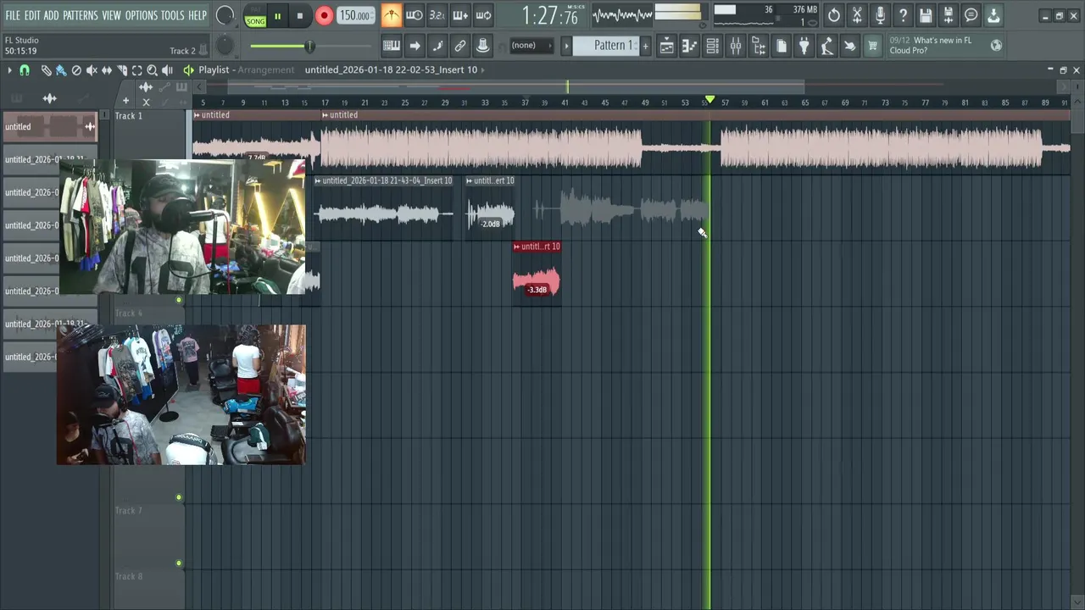Open the Piano roll view

(690, 46)
